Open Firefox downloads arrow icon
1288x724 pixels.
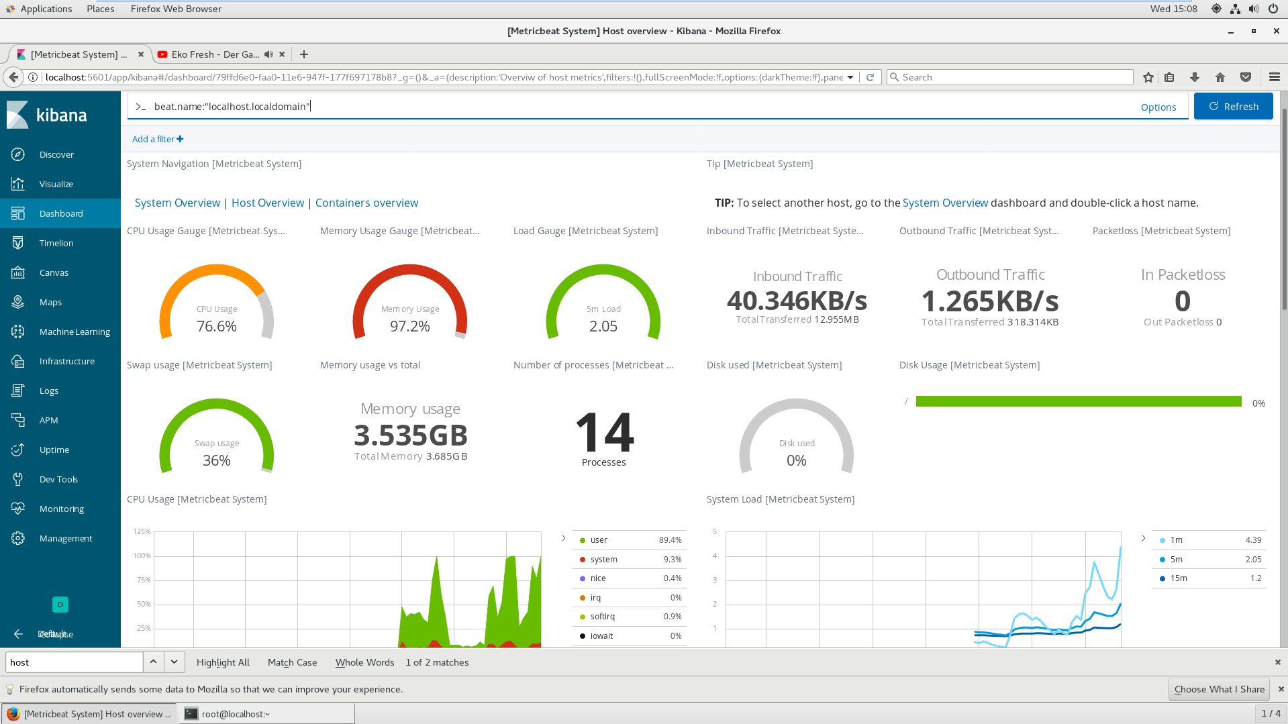click(x=1195, y=77)
